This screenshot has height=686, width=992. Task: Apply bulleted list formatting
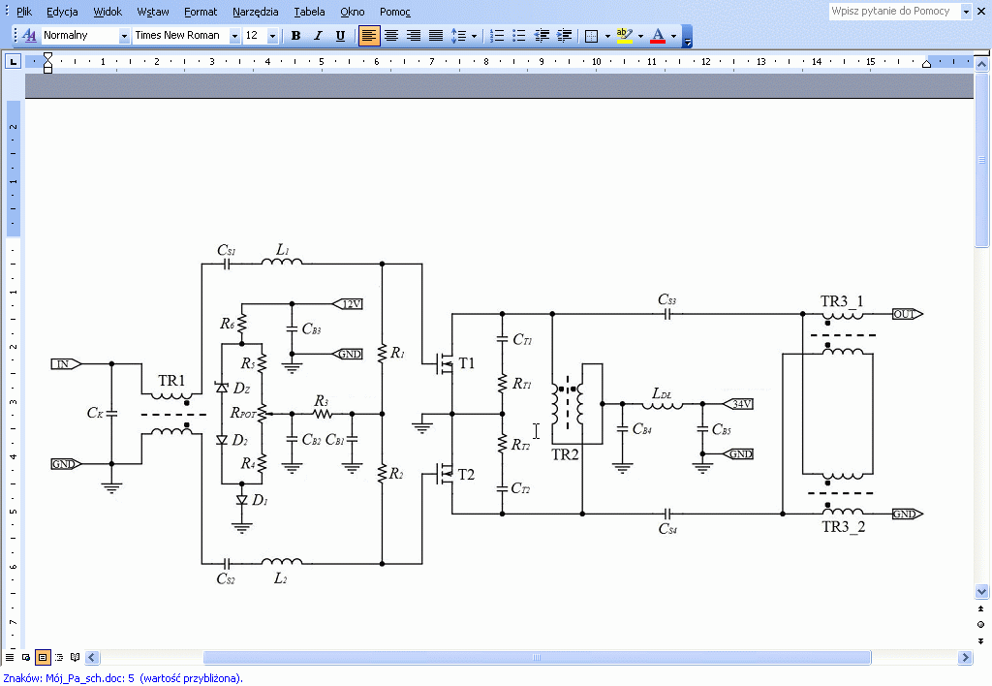(x=519, y=36)
